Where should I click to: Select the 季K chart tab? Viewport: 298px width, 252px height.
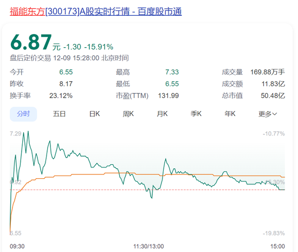pyautogui.click(x=196, y=114)
